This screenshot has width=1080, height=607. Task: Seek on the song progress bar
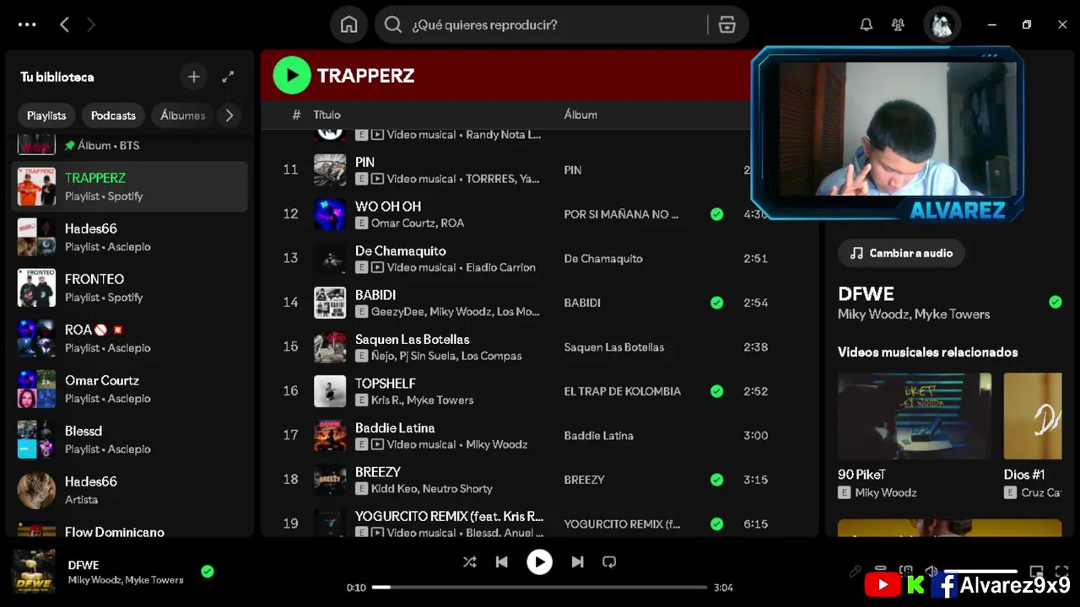click(x=539, y=587)
